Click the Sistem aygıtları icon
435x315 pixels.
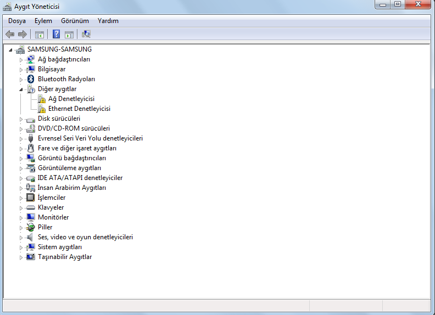(x=31, y=247)
